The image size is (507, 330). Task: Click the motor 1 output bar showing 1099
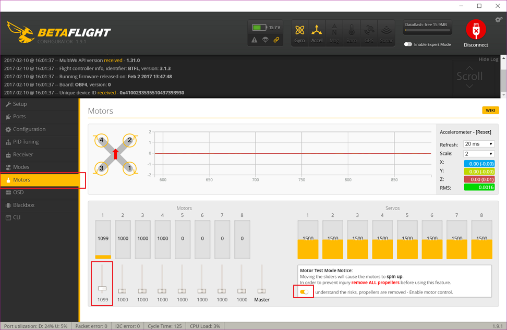103,239
